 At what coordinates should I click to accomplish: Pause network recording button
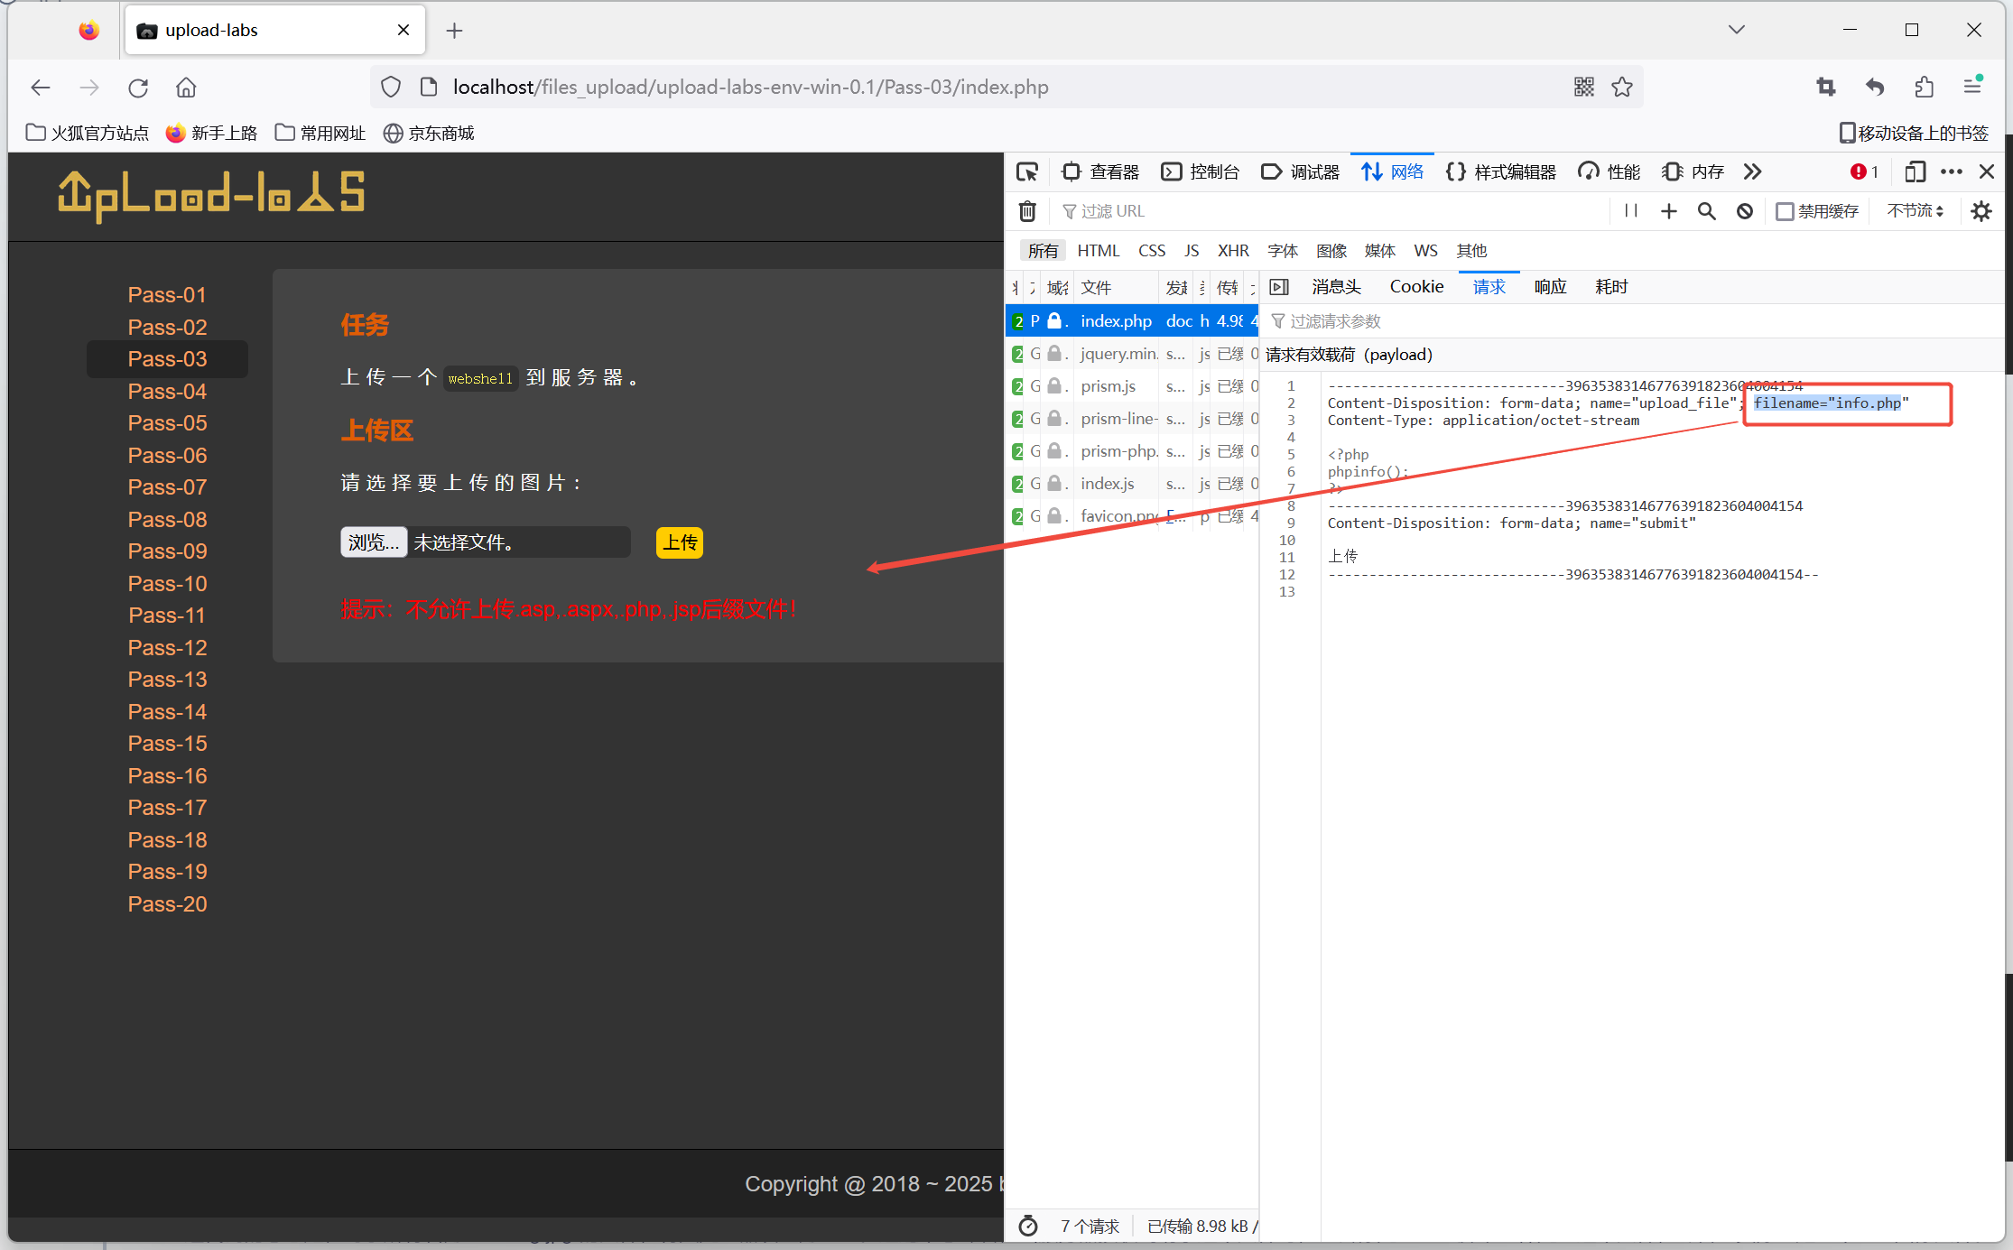coord(1631,211)
